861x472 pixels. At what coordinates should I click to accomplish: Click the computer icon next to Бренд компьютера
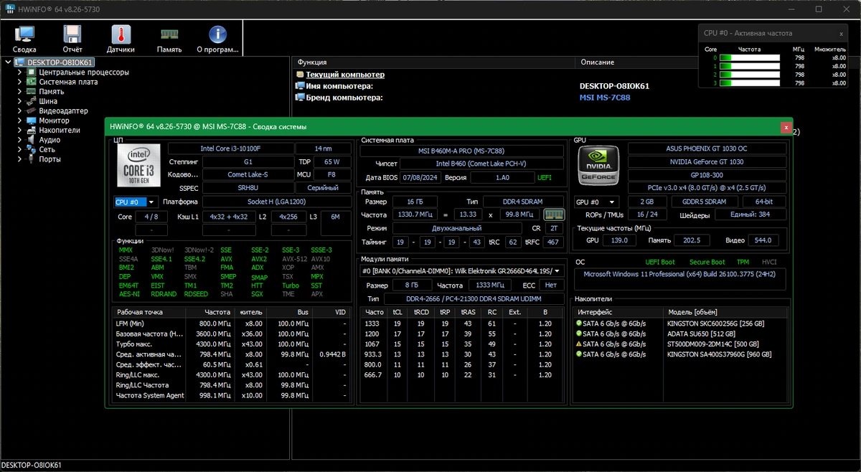[x=301, y=97]
